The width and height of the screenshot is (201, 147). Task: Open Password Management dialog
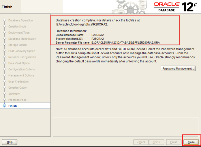178,69
